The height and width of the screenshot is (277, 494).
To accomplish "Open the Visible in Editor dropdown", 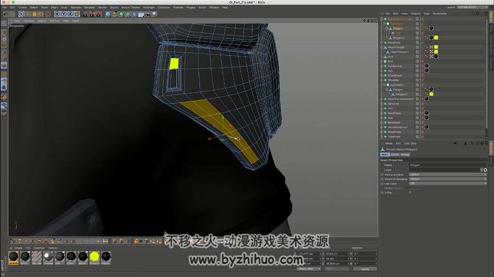I will [448, 175].
